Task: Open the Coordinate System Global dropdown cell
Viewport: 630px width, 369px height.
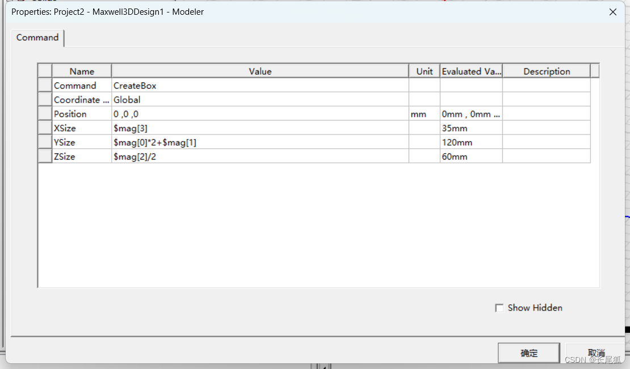Action: coord(260,100)
